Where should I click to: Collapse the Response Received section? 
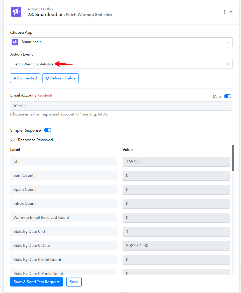pos(12,140)
